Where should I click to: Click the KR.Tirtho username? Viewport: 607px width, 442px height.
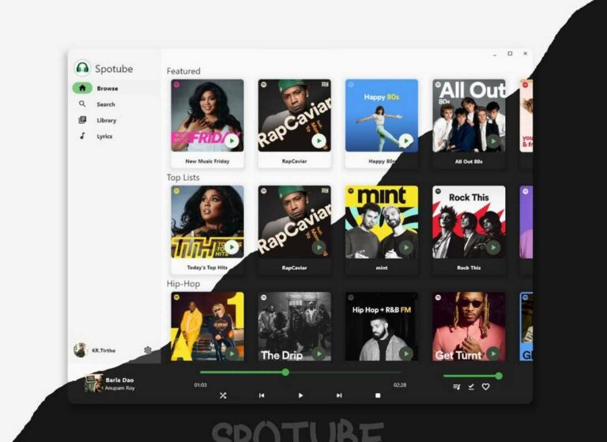pos(104,350)
